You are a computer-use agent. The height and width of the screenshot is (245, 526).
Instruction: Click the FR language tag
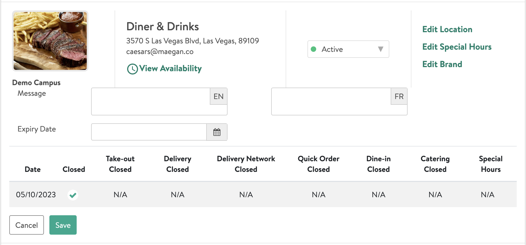[x=399, y=96]
